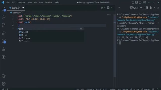Open the Testing flask view
Viewport: 161px width, 90px height.
tap(4, 49)
